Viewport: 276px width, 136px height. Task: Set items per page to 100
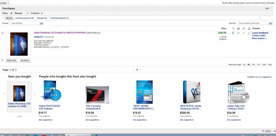coord(264,65)
